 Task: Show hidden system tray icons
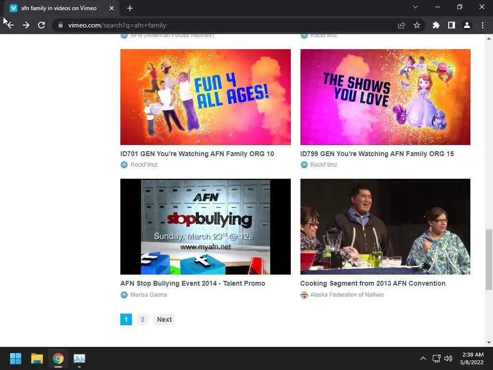[423, 358]
